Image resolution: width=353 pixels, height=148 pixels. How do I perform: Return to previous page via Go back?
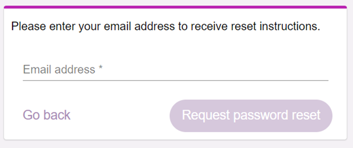47,115
